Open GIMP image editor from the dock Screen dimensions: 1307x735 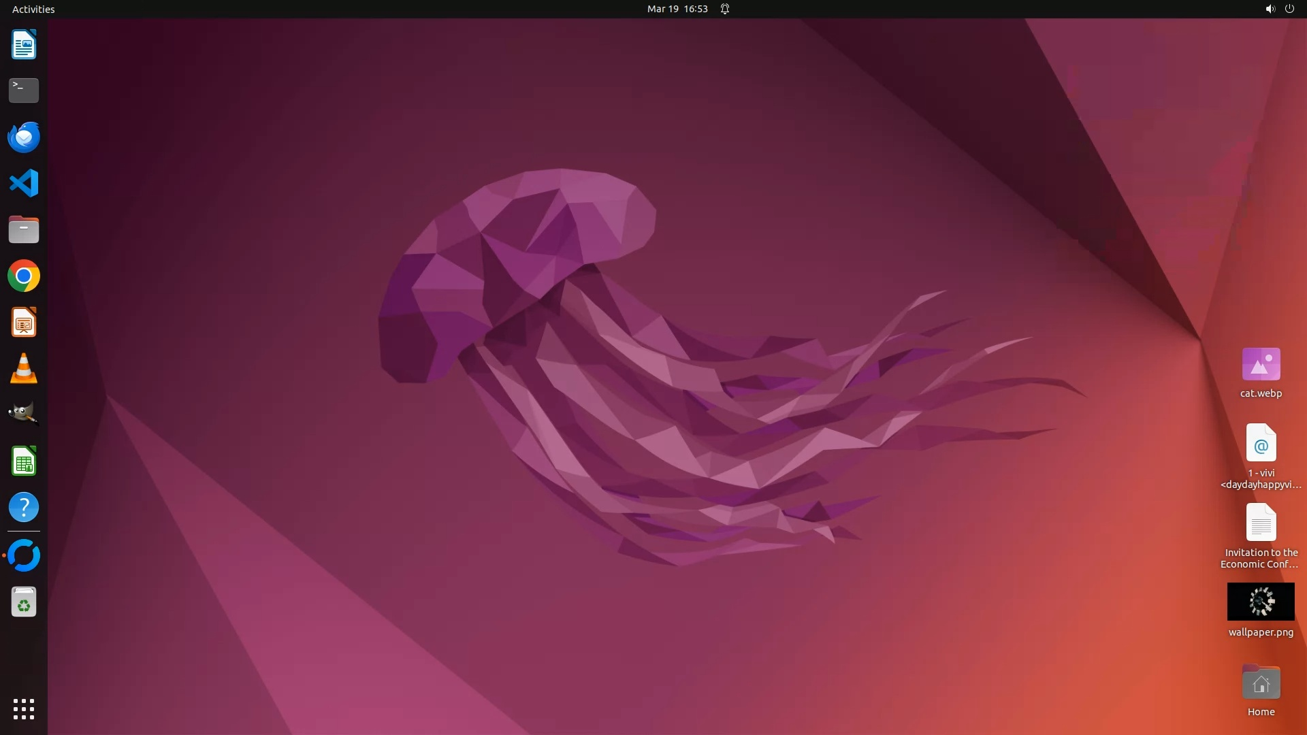coord(24,414)
